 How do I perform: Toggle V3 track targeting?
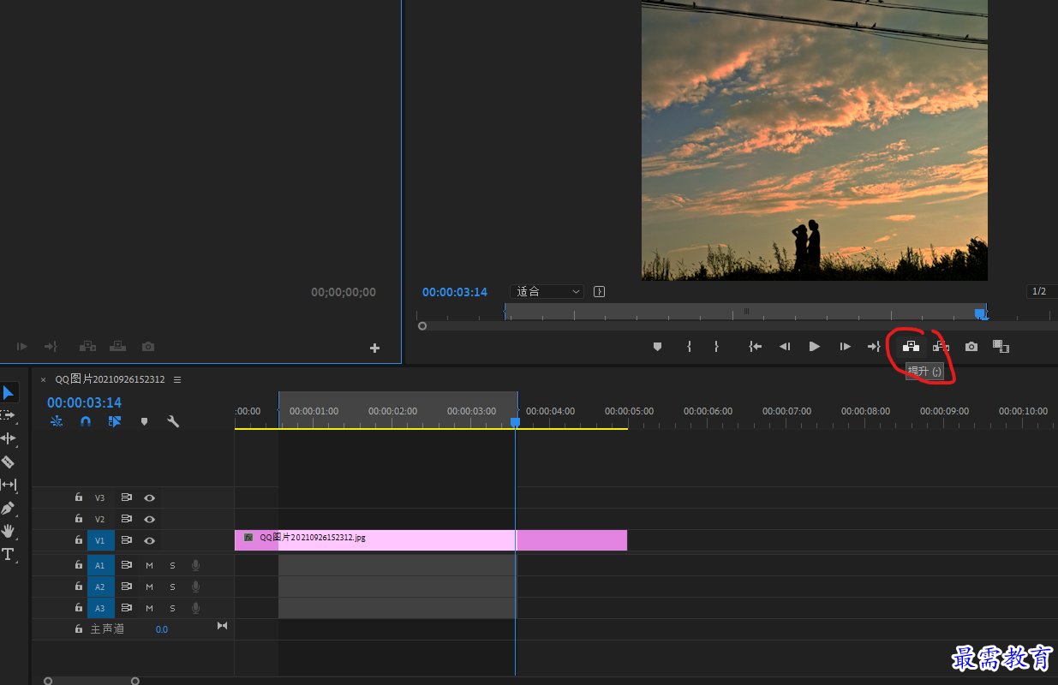coord(100,497)
